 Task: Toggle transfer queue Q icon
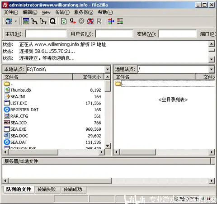click(52, 21)
